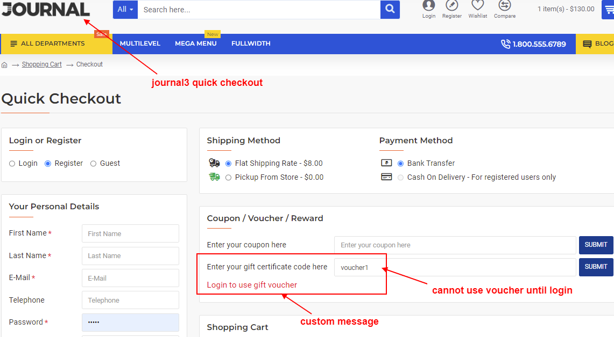Image resolution: width=614 pixels, height=337 pixels.
Task: Open the Shopping Cart breadcrumb link
Action: [x=41, y=64]
